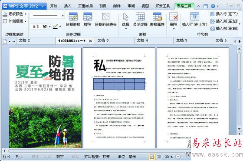The height and width of the screenshot is (161, 243).
Task: Open the 审阅 ribbon tab
Action: 131,6
